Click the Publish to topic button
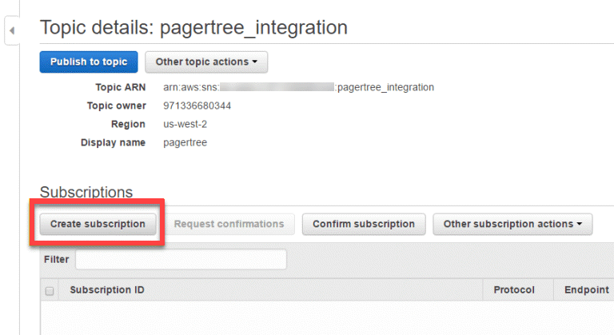Image resolution: width=614 pixels, height=335 pixels. click(89, 62)
